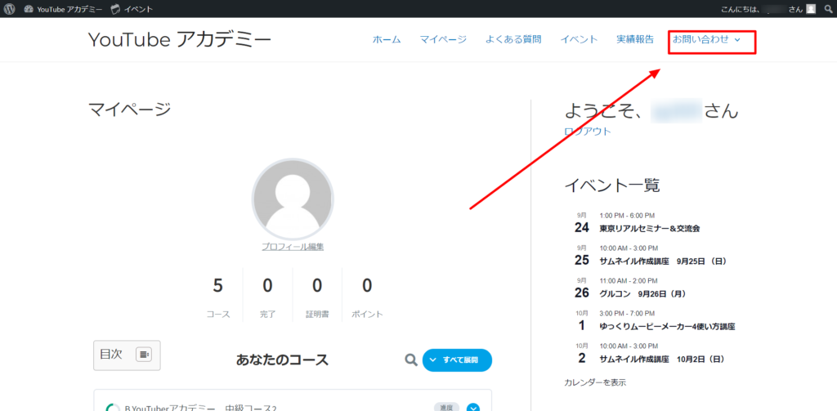Viewport: 837px width, 411px height.
Task: Click the admin bar search magnifier icon
Action: (x=828, y=8)
